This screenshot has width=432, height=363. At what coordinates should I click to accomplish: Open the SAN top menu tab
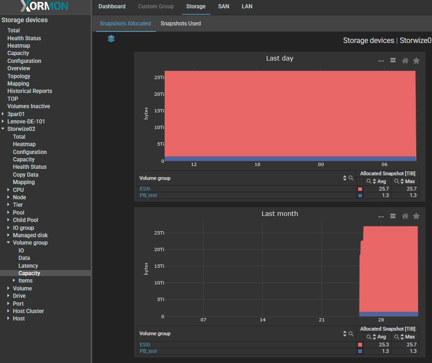tap(223, 6)
